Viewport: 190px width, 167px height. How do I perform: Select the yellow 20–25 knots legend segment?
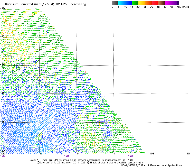[142, 3]
